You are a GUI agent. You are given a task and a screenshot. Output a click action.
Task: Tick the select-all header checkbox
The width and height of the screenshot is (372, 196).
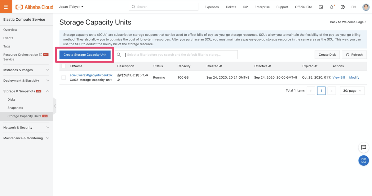tap(64, 66)
